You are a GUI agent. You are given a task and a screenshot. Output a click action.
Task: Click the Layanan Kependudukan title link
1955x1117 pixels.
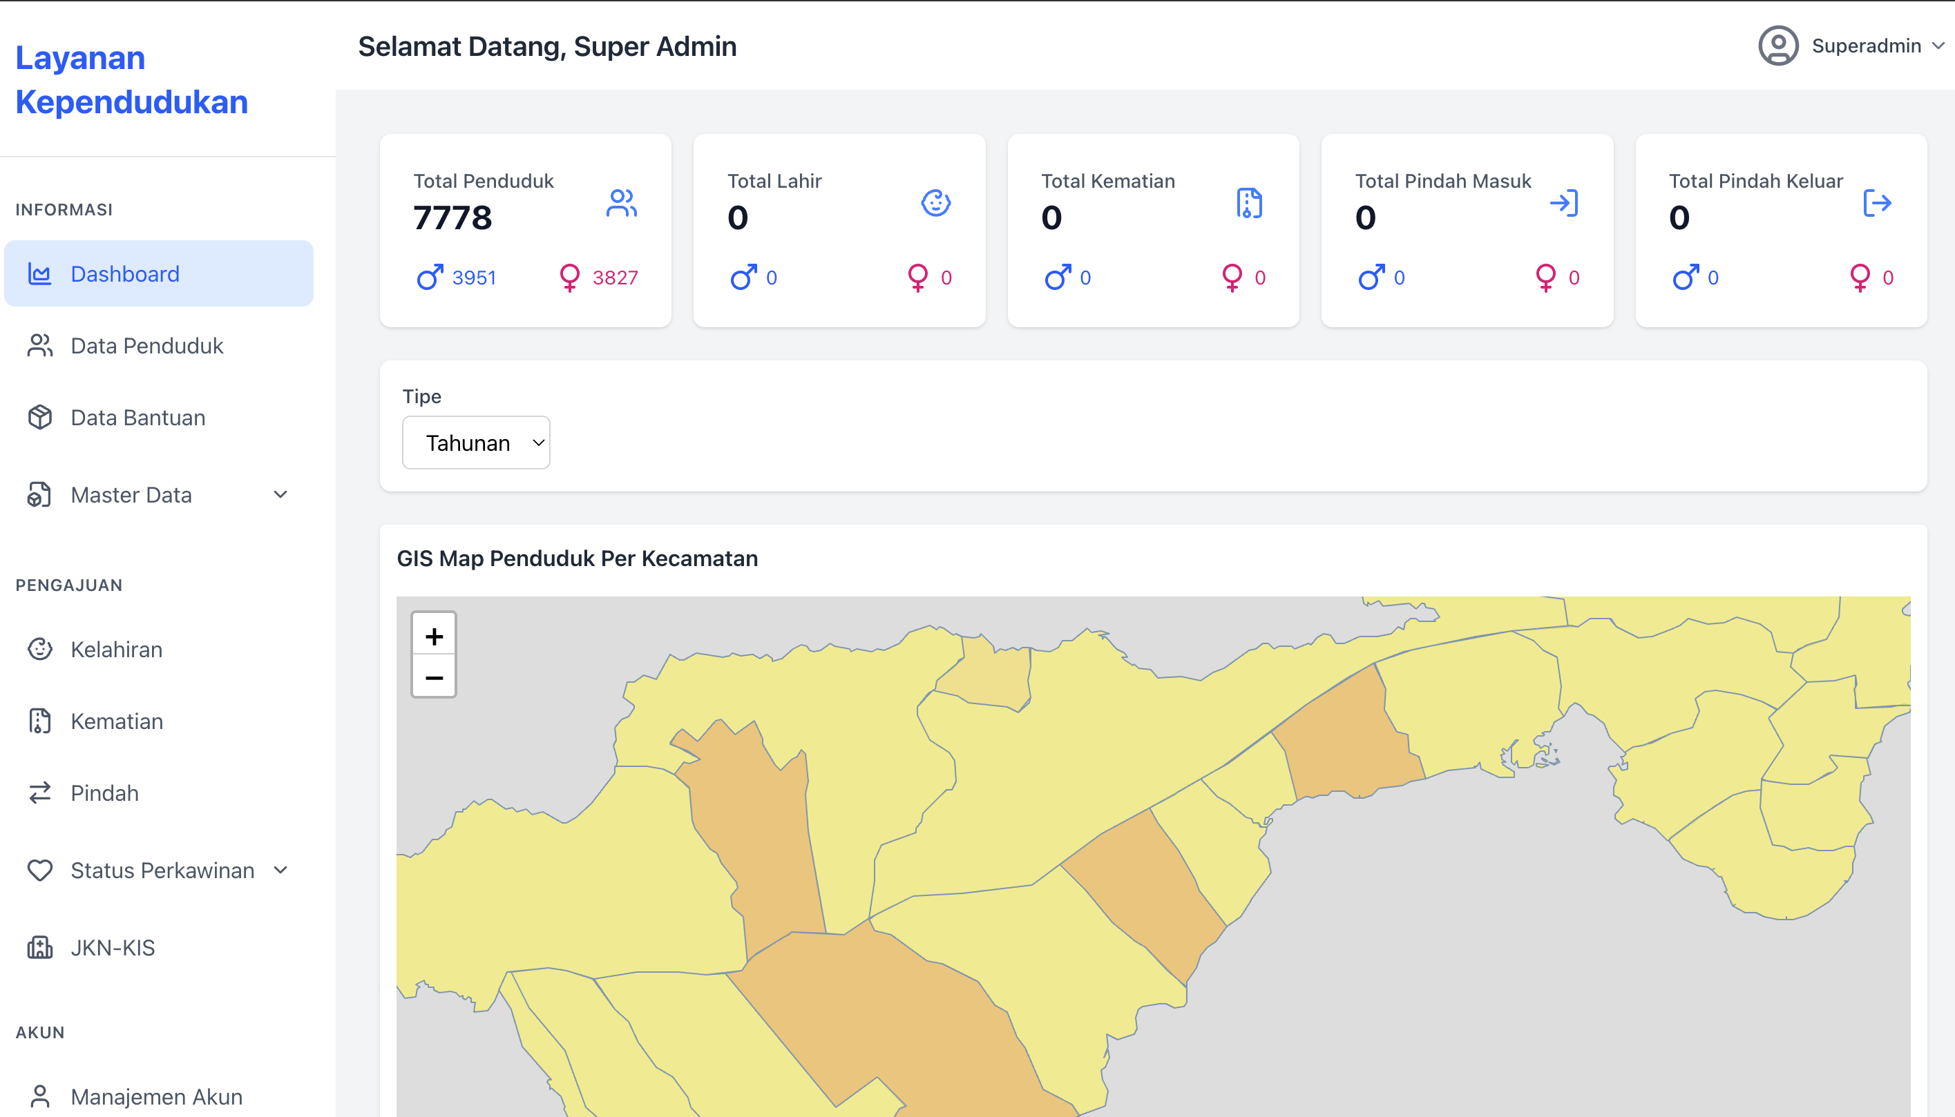(131, 79)
